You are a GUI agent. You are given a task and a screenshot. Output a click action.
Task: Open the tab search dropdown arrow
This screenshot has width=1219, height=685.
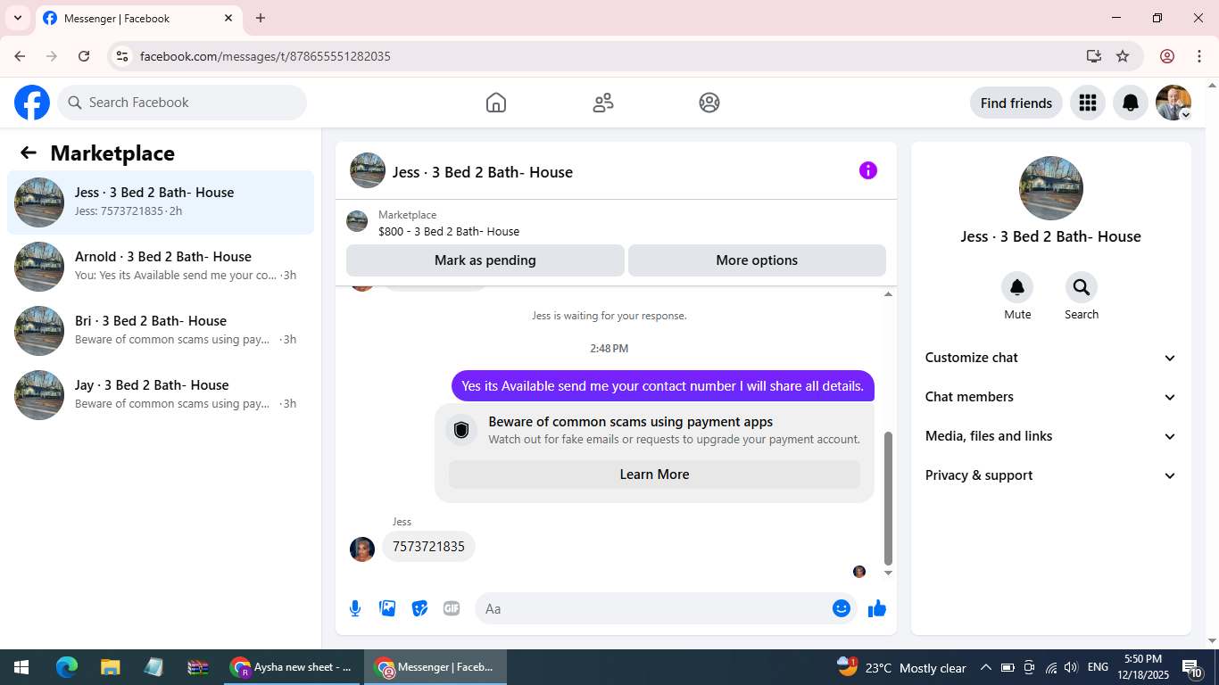click(18, 18)
